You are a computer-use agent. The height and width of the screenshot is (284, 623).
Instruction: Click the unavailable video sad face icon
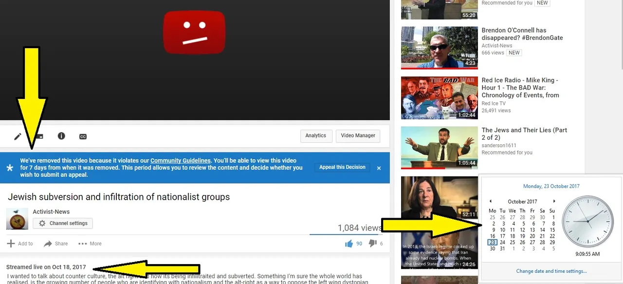[194, 32]
